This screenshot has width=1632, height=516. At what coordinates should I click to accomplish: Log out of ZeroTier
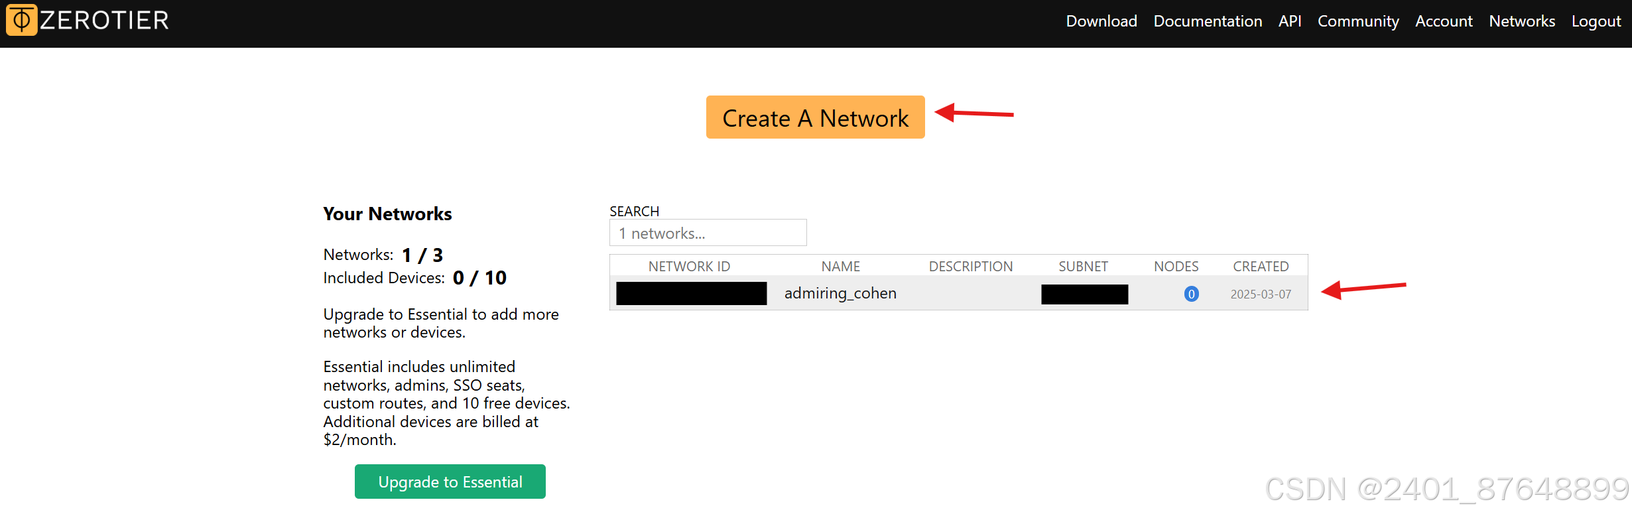point(1596,21)
